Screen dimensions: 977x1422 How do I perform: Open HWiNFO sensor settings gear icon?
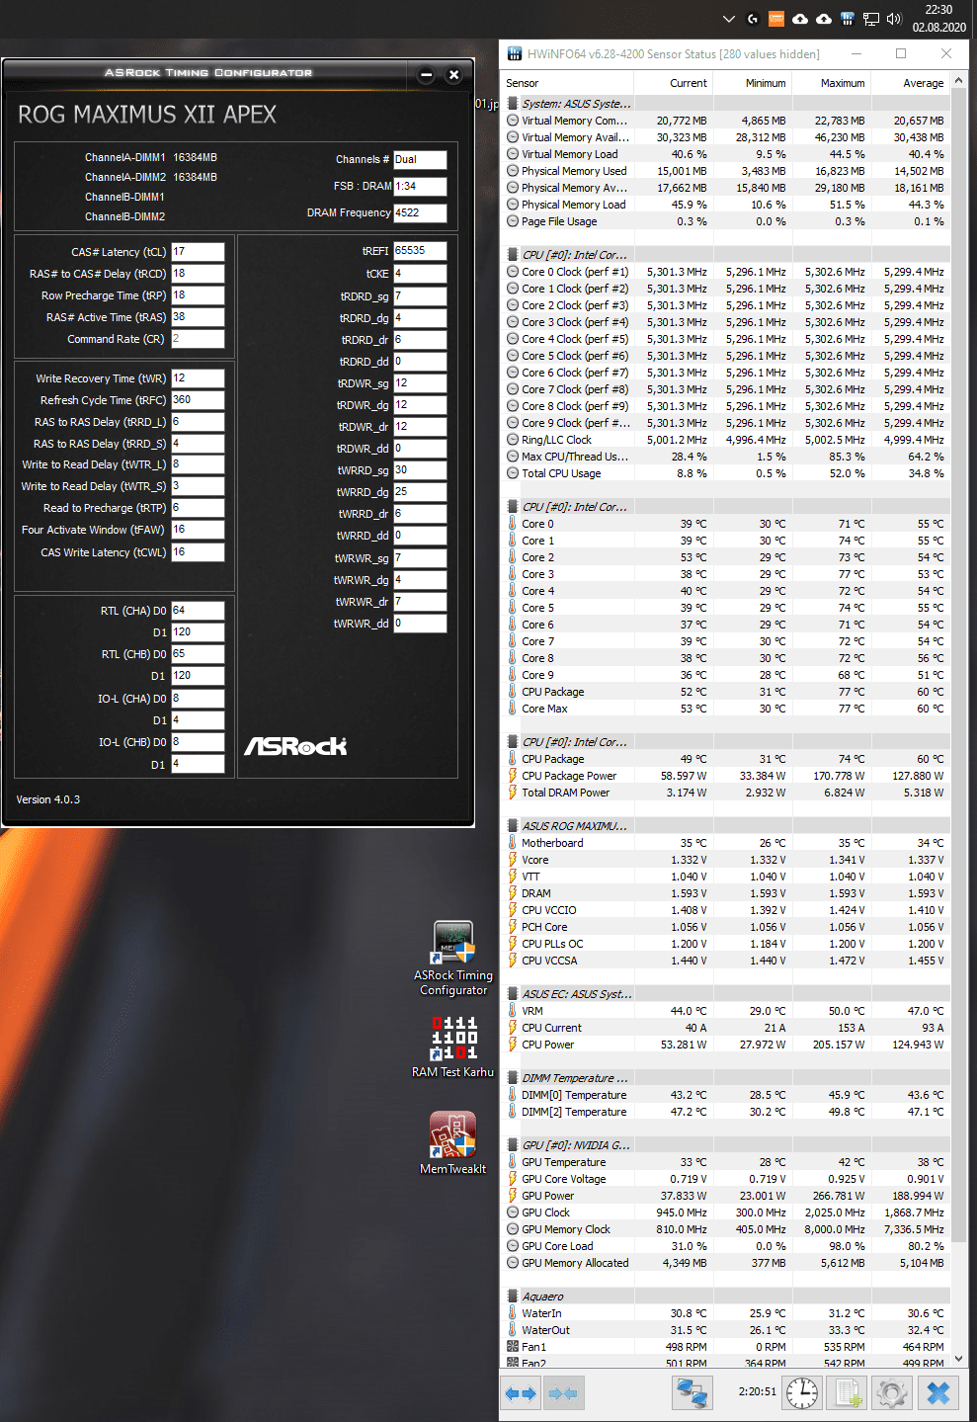[x=892, y=1393]
